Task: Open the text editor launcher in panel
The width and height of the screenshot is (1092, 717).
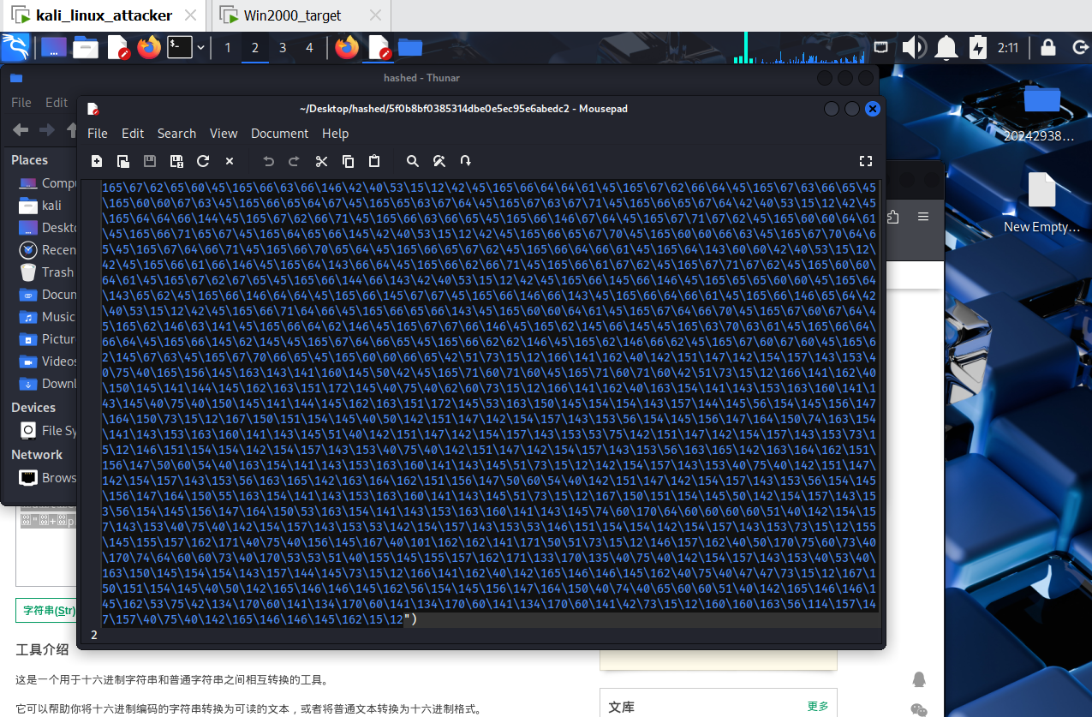Action: click(x=117, y=47)
